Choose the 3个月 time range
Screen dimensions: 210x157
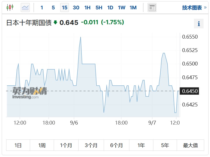coord(91,145)
